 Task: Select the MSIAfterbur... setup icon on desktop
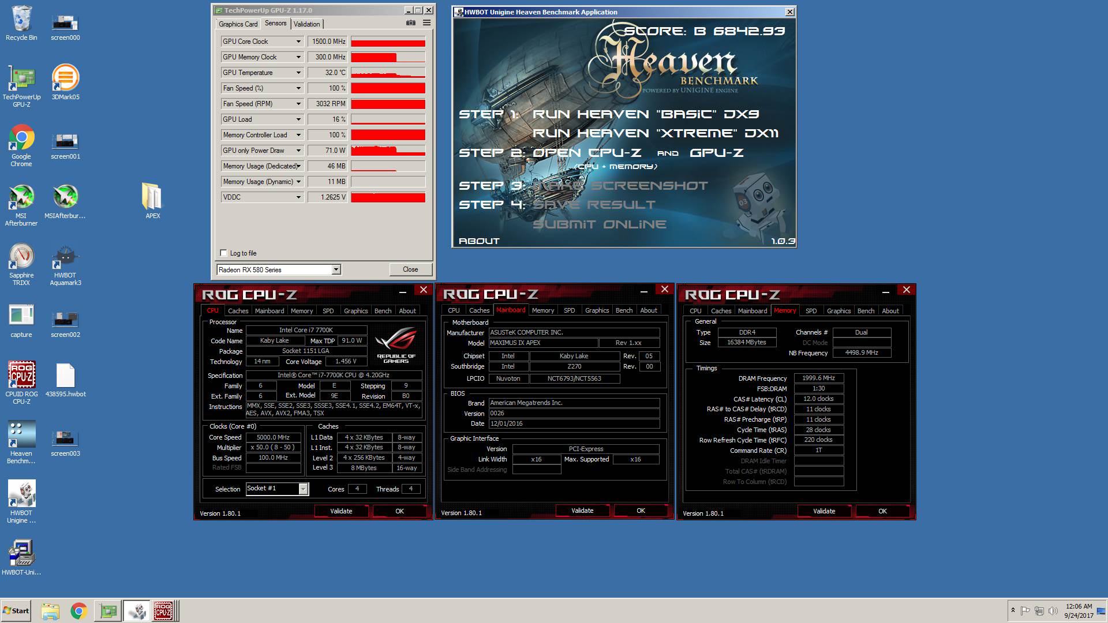point(65,201)
